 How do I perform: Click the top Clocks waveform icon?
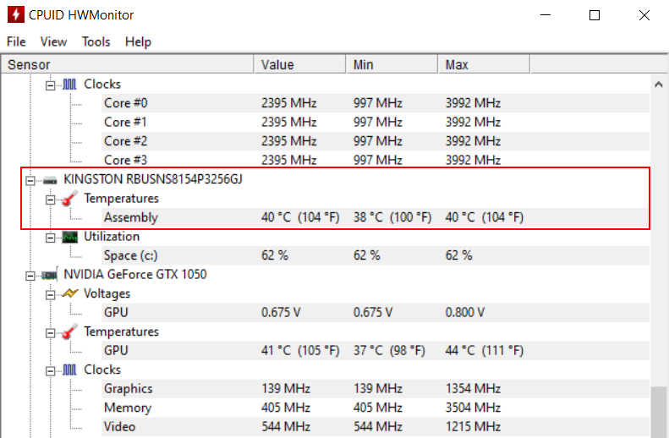coord(69,85)
